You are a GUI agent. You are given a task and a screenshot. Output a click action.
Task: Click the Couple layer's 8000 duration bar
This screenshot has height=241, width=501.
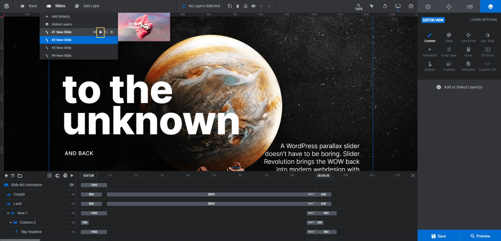click(211, 195)
